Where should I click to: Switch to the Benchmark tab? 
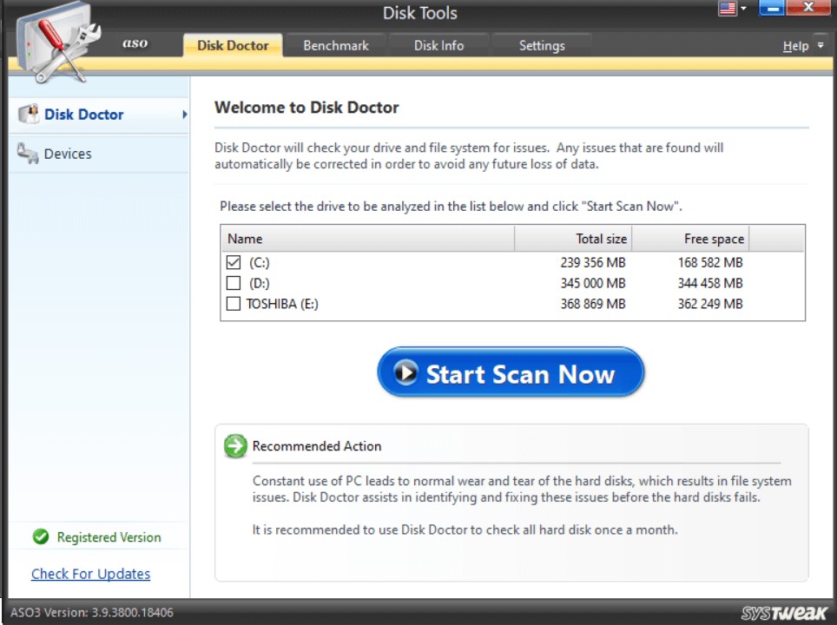335,45
